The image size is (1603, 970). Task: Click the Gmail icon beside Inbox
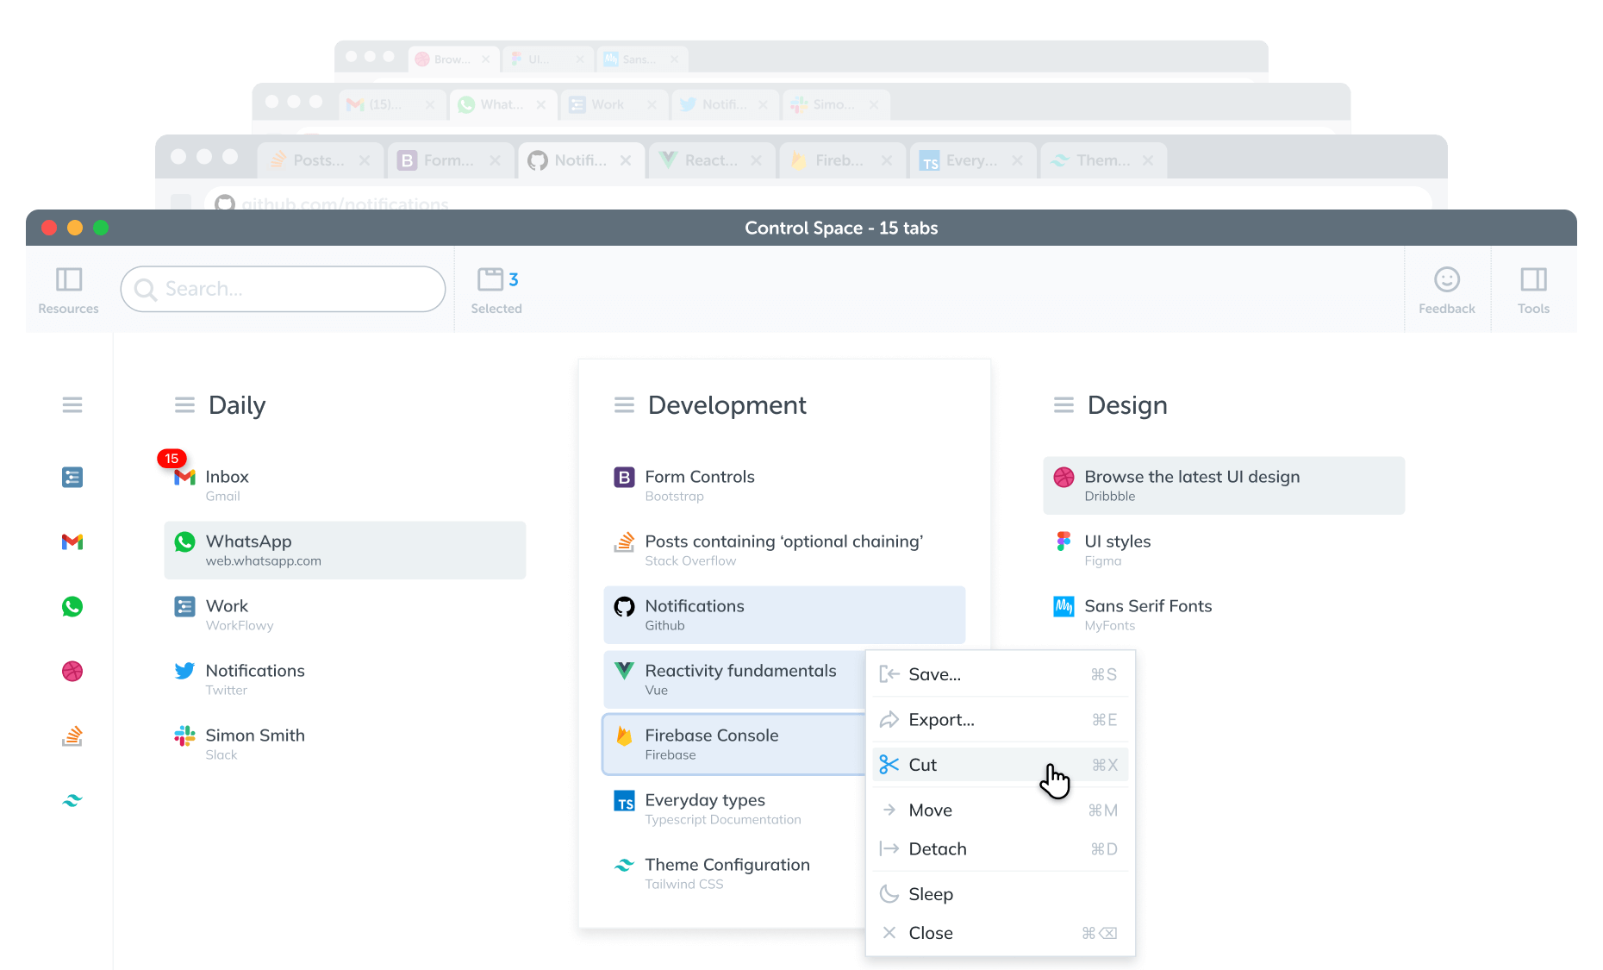point(184,477)
